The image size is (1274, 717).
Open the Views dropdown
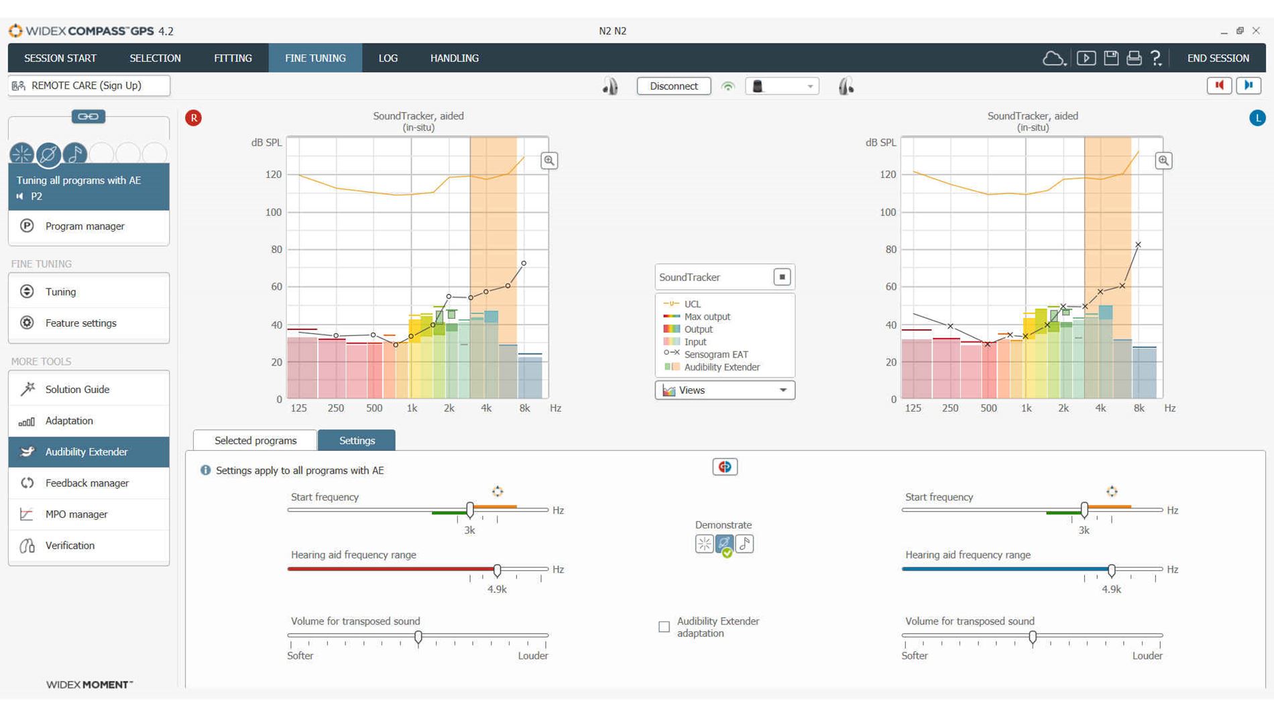724,390
